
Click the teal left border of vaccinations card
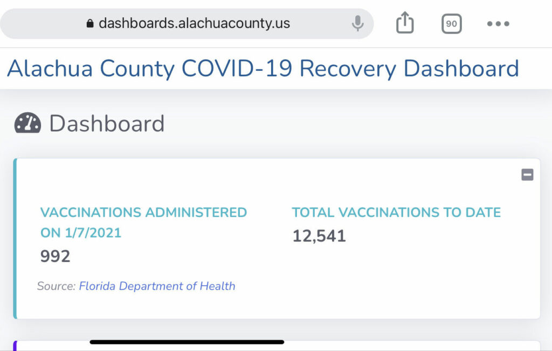click(x=15, y=238)
